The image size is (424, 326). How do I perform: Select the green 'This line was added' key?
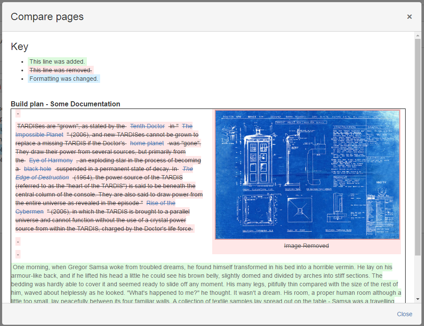click(57, 62)
